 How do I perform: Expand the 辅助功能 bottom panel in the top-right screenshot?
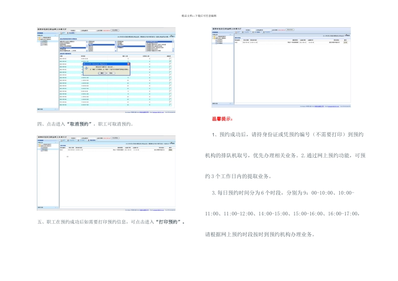coord(230,103)
